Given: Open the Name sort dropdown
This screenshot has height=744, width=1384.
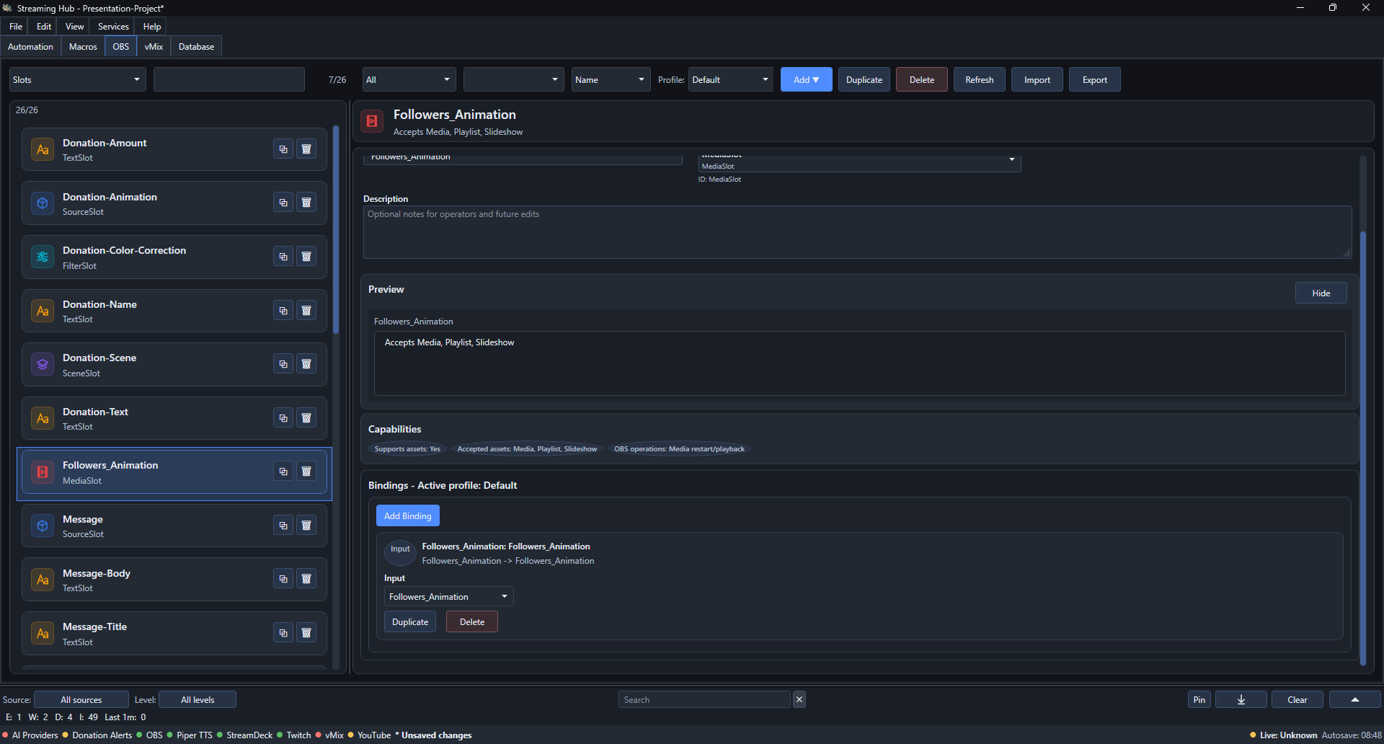Looking at the screenshot, I should (611, 79).
